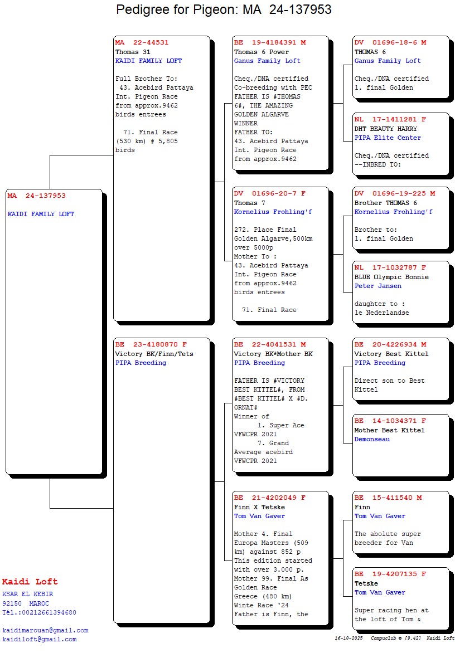Viewport: 455px width, 653px height.
Task: Click ring number BE 21-4202049 F
Action: coord(270,498)
